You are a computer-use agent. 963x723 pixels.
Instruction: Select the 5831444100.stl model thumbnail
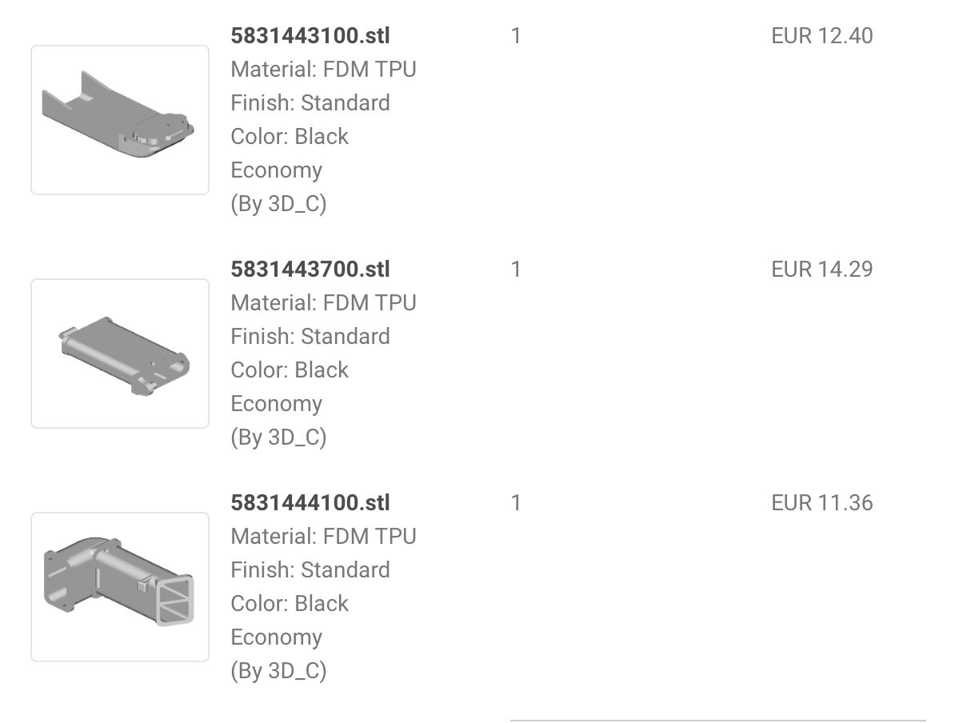click(120, 587)
